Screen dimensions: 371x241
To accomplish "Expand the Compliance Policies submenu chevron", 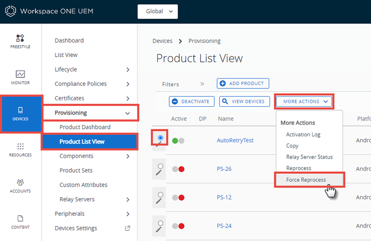I will 128,84.
